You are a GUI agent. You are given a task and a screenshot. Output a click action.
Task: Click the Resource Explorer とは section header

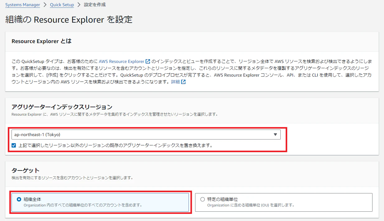41,41
